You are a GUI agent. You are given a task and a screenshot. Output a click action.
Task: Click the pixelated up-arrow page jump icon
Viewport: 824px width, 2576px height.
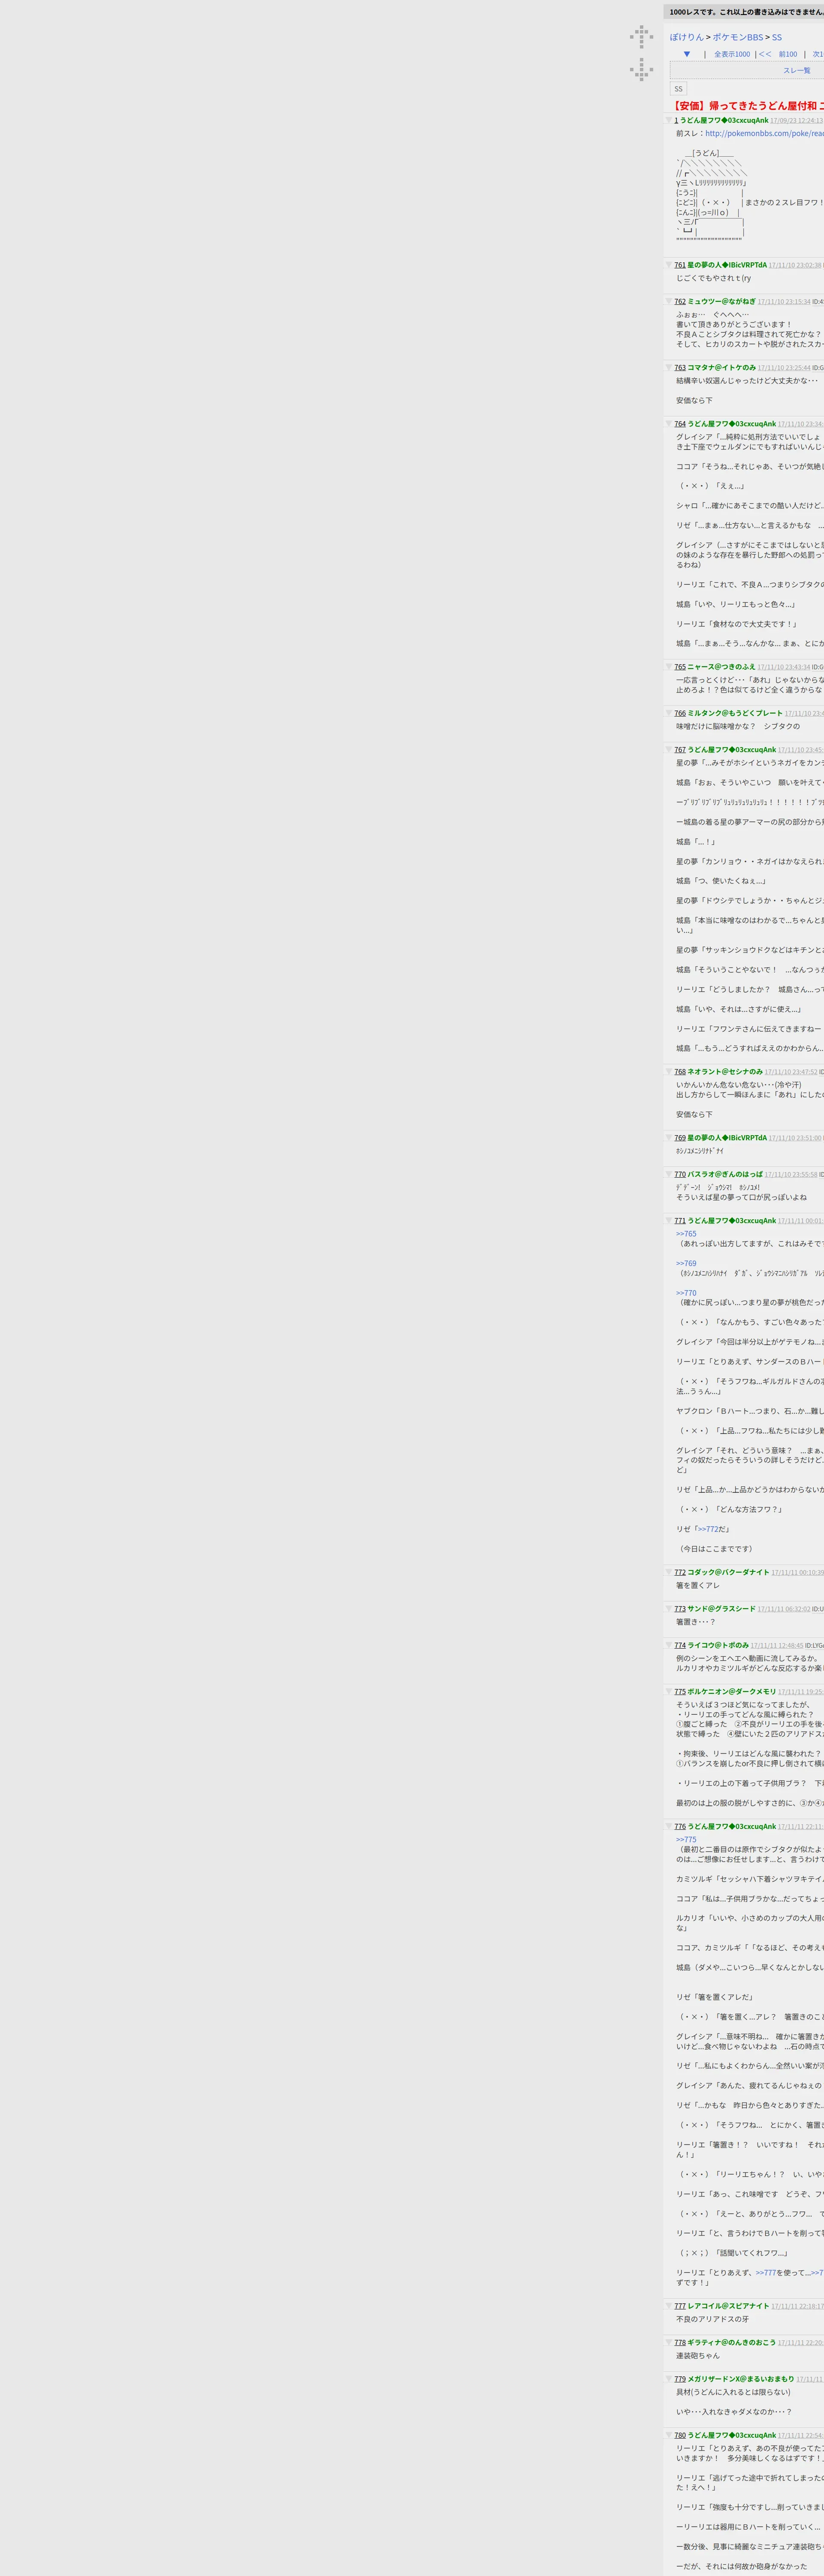[x=641, y=37]
